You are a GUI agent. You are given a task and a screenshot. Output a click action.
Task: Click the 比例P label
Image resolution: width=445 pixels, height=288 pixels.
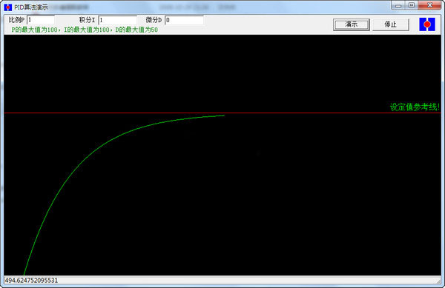click(17, 20)
